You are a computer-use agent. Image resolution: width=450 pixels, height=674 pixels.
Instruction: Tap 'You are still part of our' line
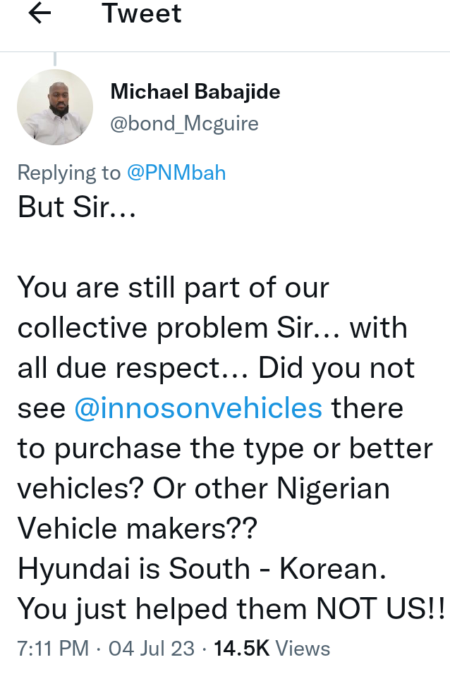point(173,288)
